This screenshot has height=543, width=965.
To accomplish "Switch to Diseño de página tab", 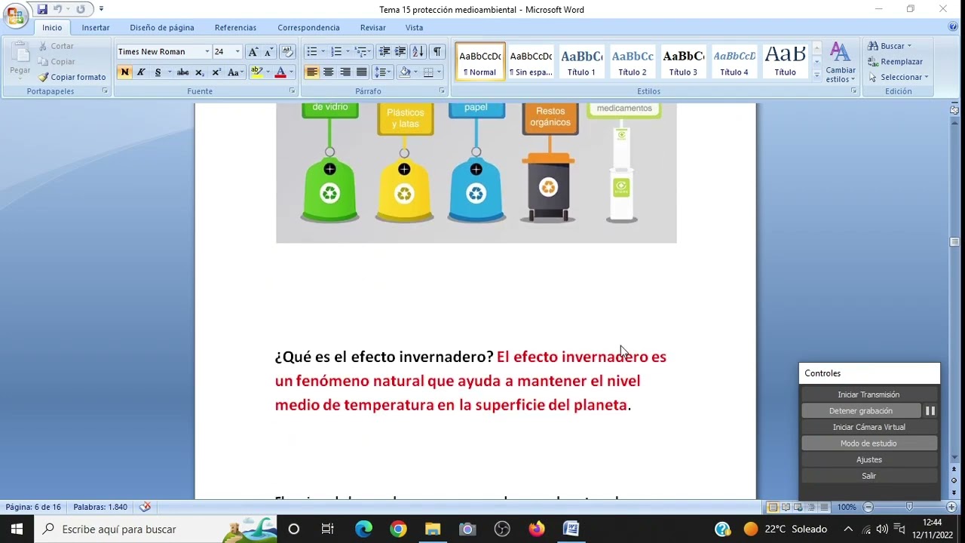I will 162,28.
